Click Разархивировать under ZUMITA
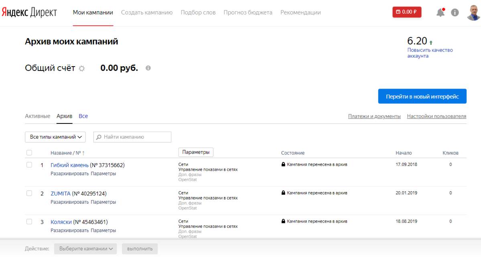Viewport: 481px width, 257px height. [x=70, y=202]
